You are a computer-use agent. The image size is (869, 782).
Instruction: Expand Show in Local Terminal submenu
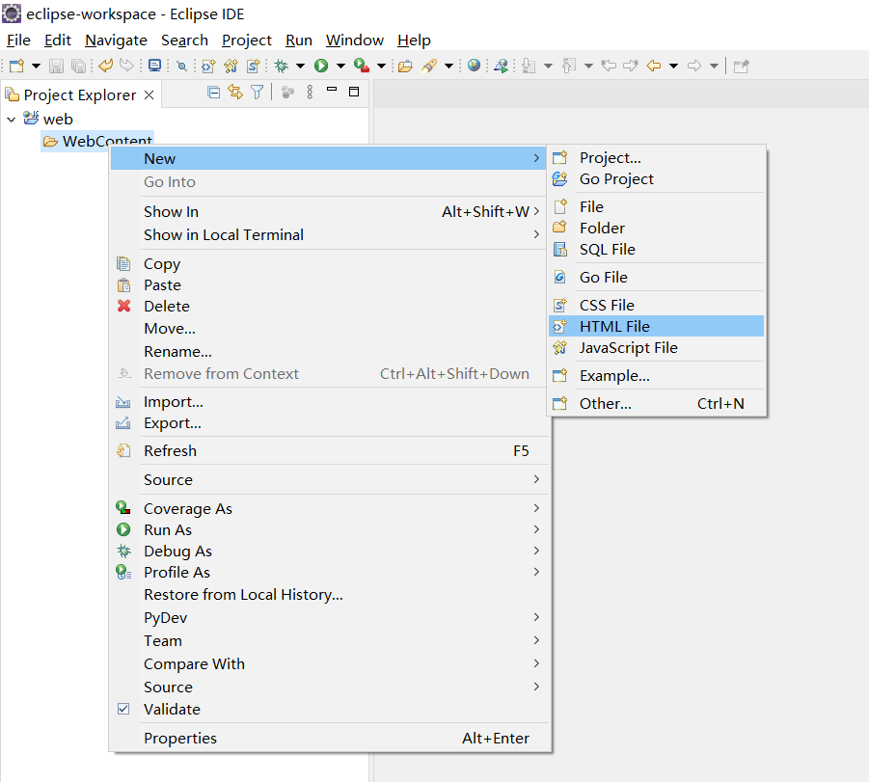click(x=330, y=234)
